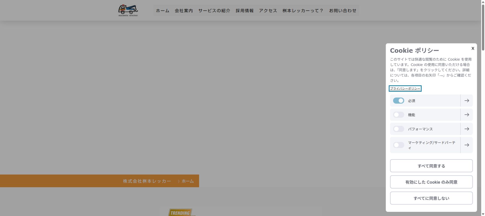This screenshot has width=485, height=216.
Task: Close the Cookie policy panel with X
Action: click(473, 48)
